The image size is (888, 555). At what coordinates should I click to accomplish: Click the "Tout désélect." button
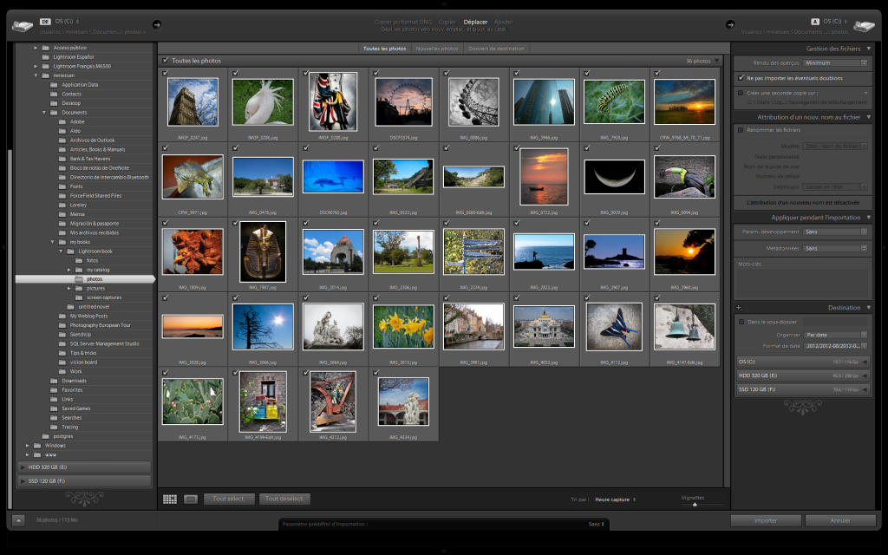coord(284,499)
